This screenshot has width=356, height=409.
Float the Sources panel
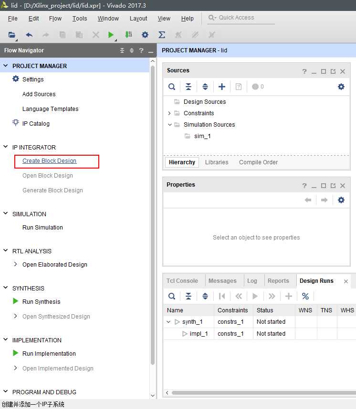click(x=333, y=71)
